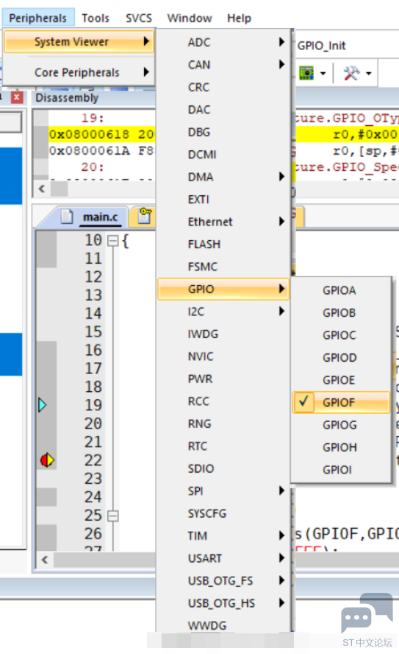Expand the ADC submenu

[223, 42]
